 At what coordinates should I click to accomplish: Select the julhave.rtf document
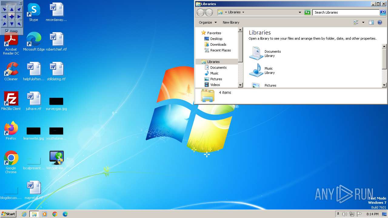(x=34, y=101)
